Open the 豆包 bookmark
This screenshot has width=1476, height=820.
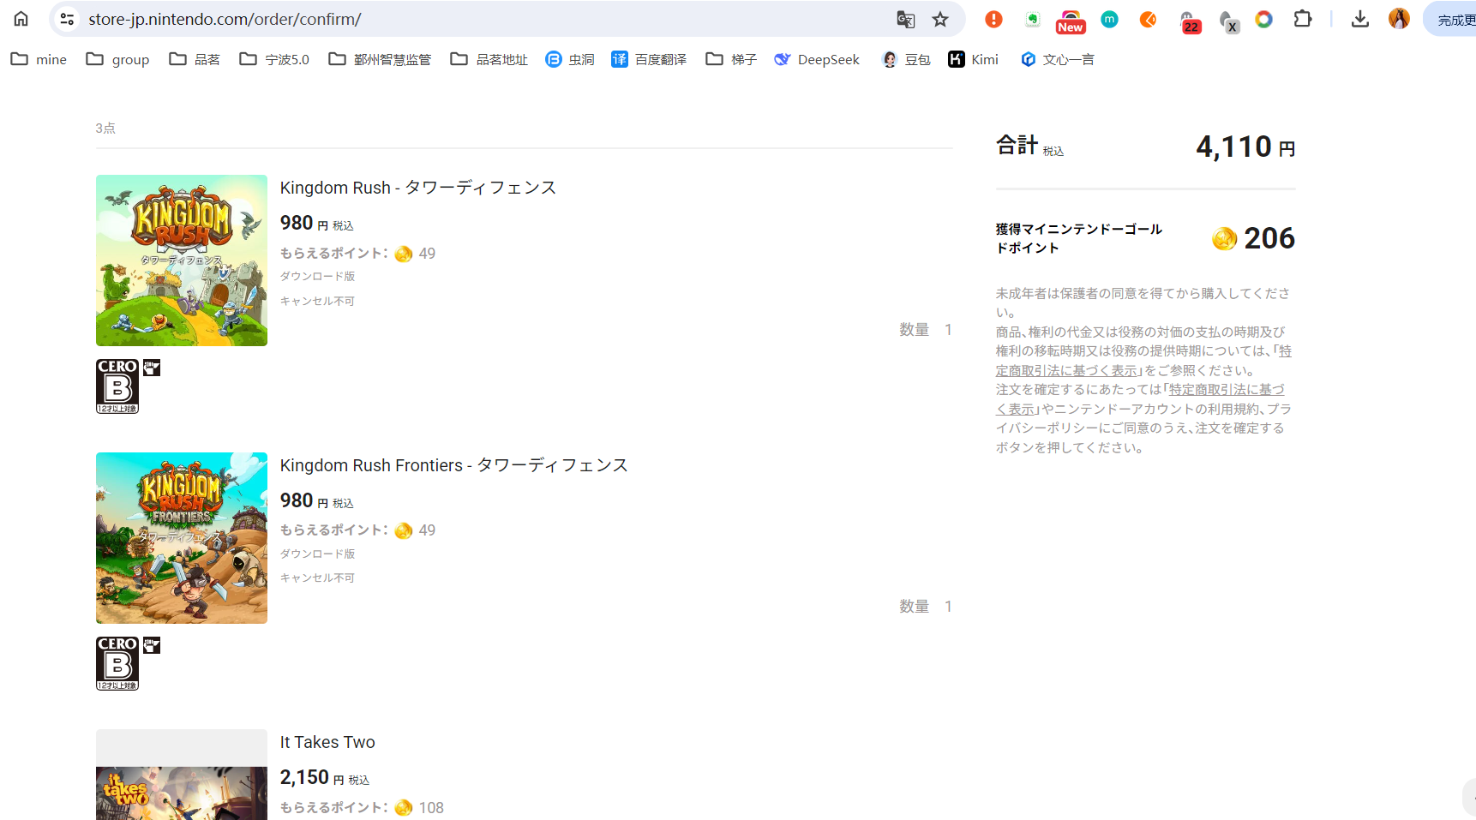pos(906,59)
